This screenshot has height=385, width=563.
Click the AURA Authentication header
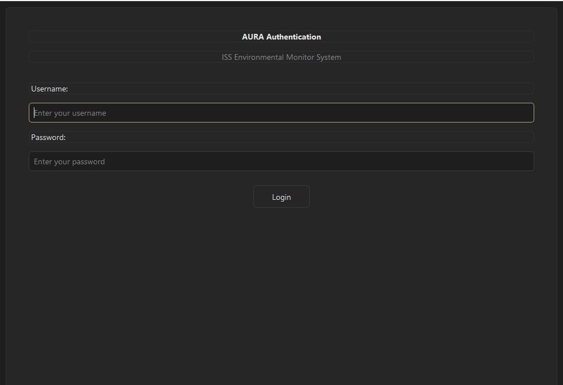click(x=281, y=36)
